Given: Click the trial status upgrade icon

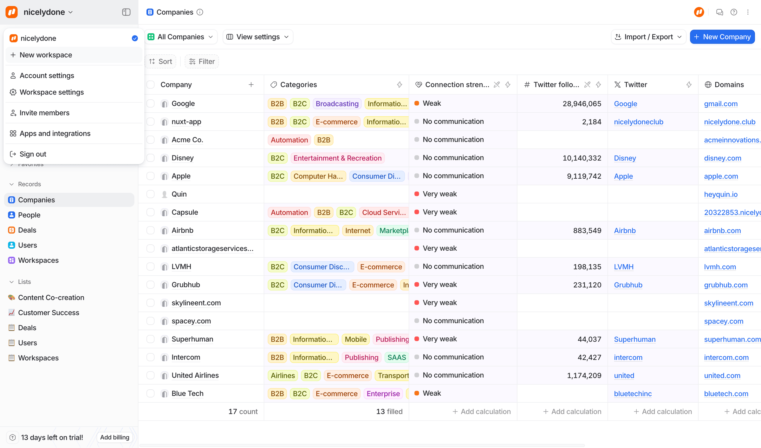Looking at the screenshot, I should [x=13, y=438].
